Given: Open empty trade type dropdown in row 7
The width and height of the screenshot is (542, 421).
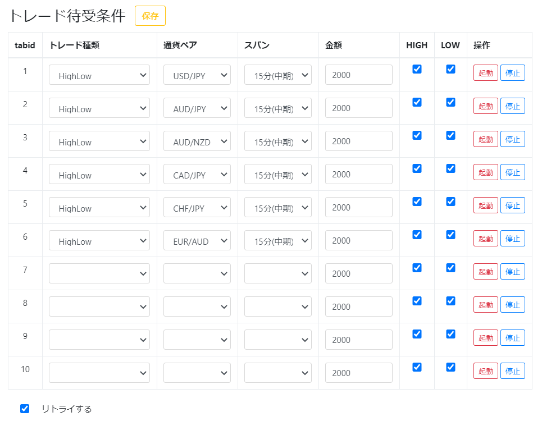Looking at the screenshot, I should click(99, 274).
